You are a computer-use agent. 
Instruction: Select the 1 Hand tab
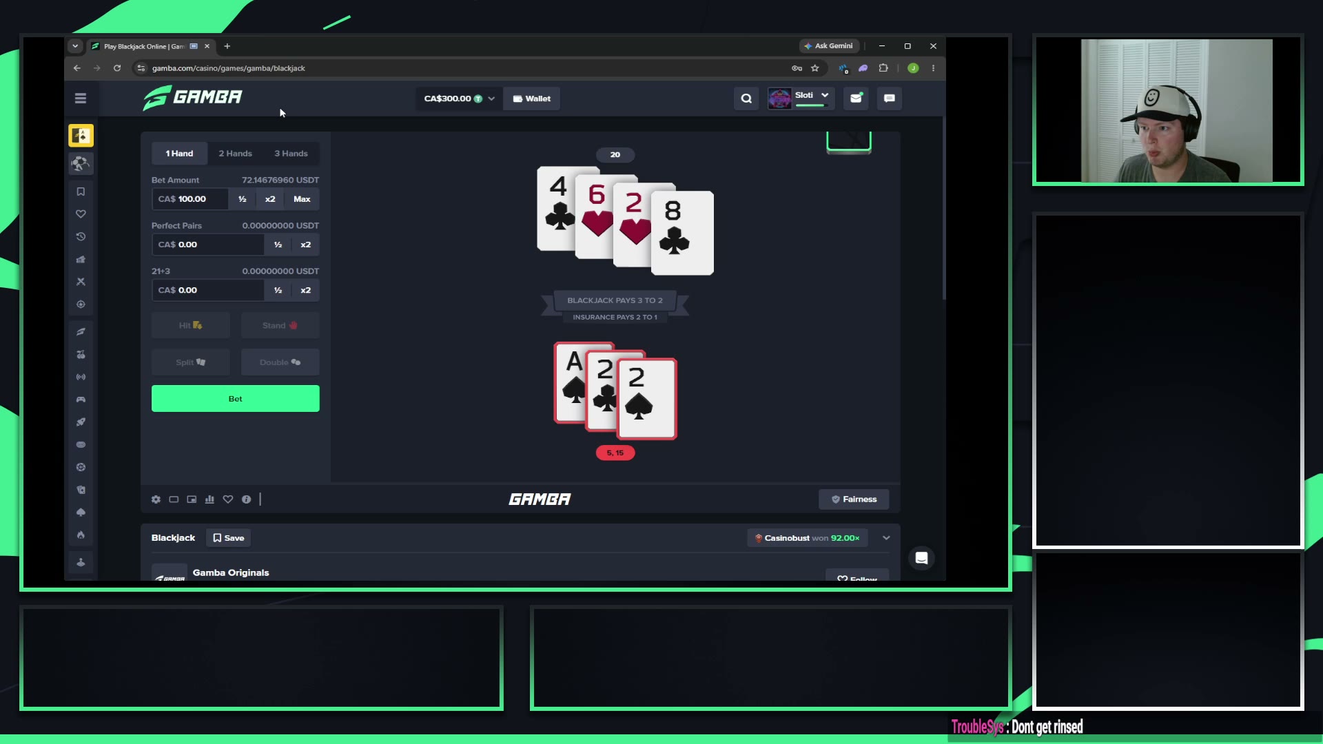pyautogui.click(x=179, y=154)
